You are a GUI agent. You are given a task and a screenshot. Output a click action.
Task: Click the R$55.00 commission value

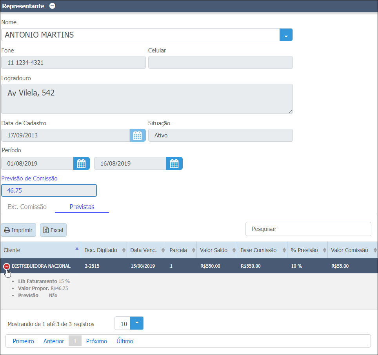click(340, 266)
